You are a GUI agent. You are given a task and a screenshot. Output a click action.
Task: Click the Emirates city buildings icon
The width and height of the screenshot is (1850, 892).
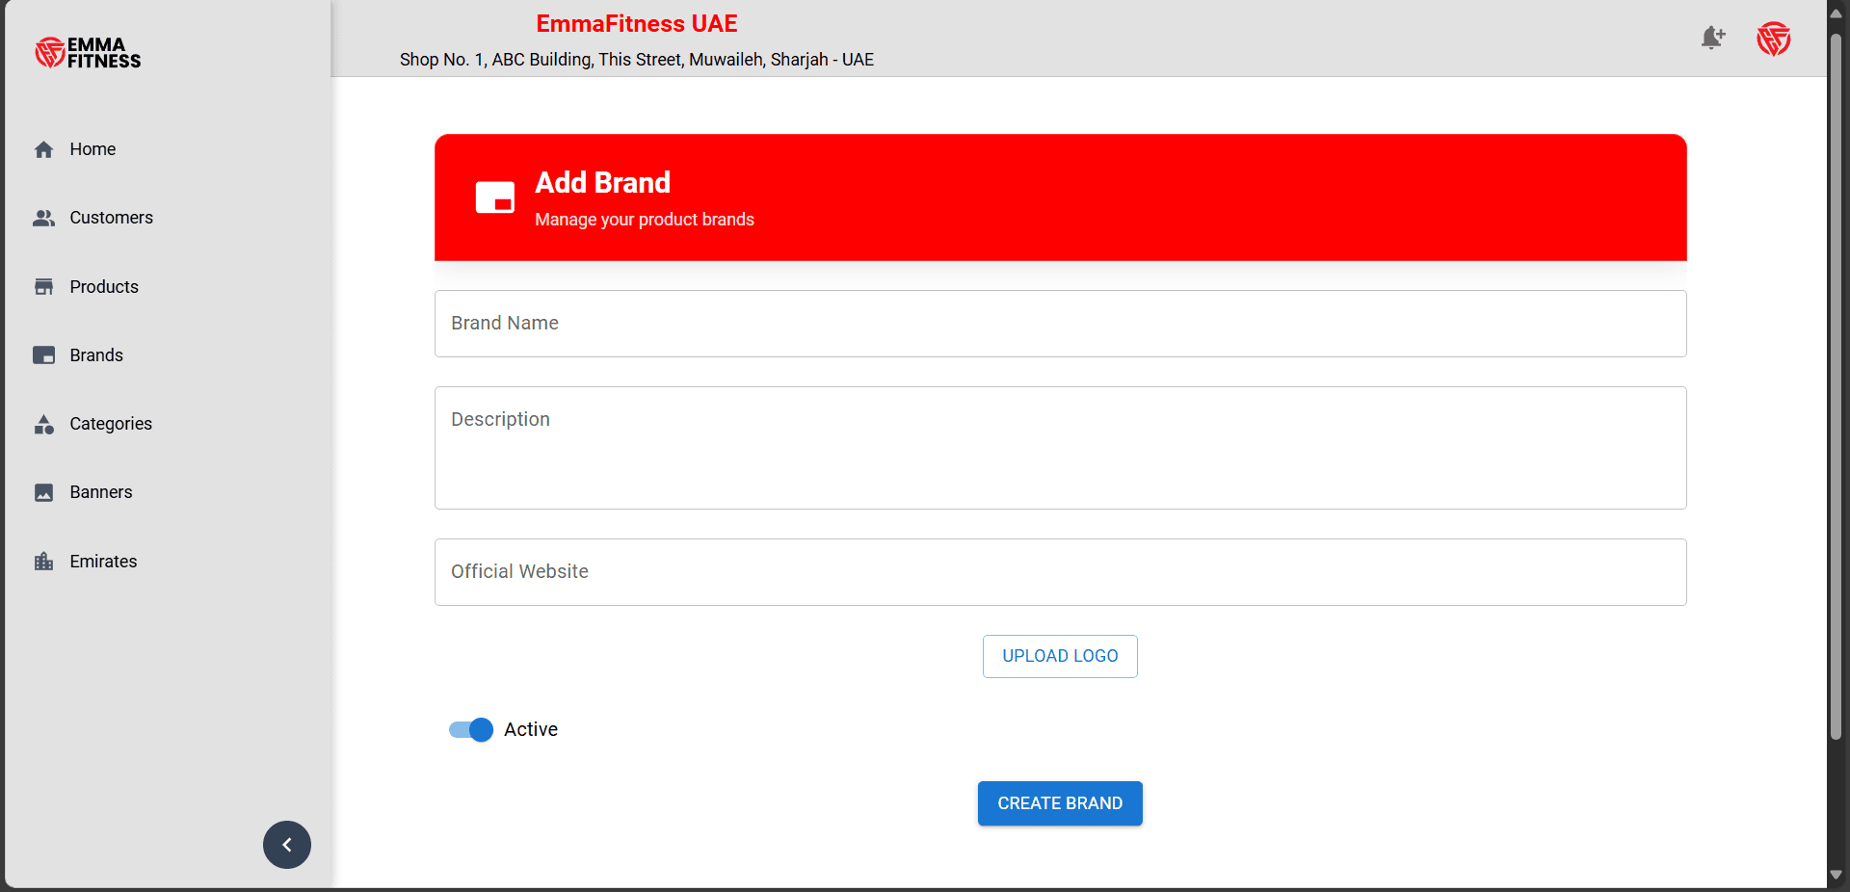tap(43, 562)
